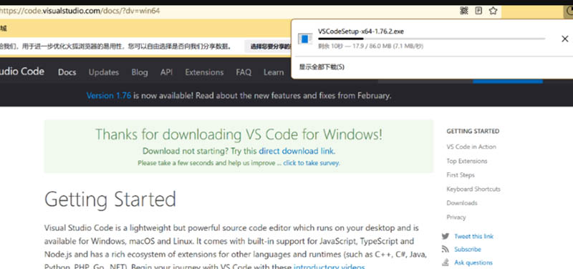The image size is (573, 269).
Task: Click the introductory videos link
Action: pyautogui.click(x=329, y=266)
